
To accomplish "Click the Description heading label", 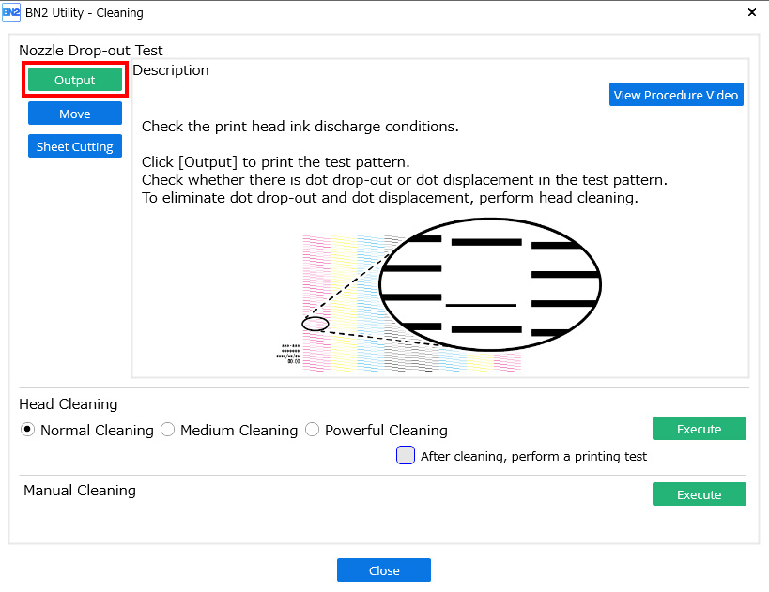I will pyautogui.click(x=171, y=70).
